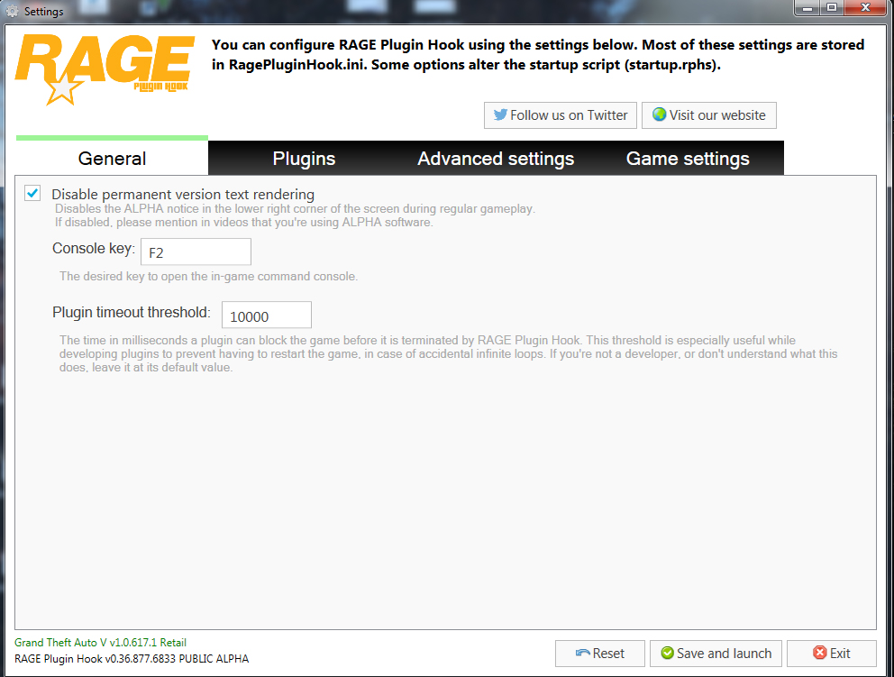The image size is (894, 677).
Task: Click the Grand Theft Auto V version text
Action: 100,642
